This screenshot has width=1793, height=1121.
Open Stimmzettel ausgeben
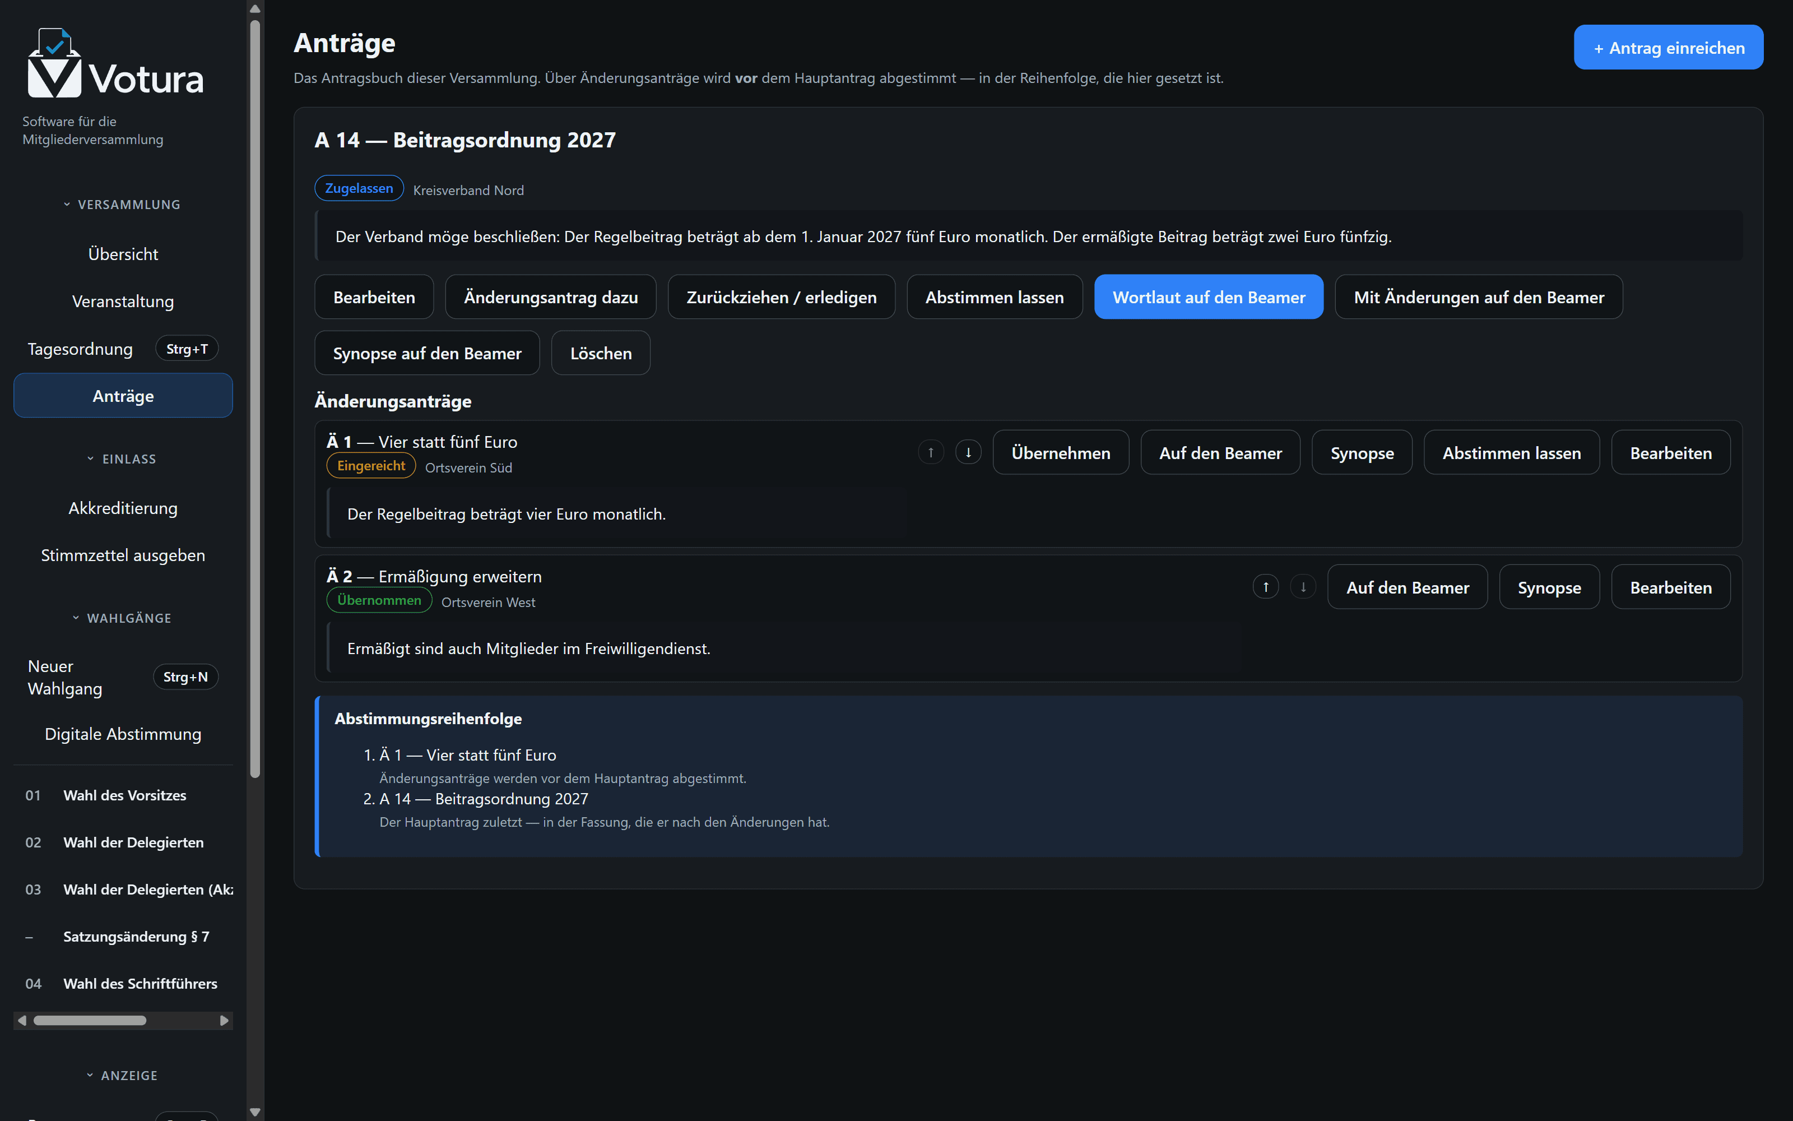[123, 555]
